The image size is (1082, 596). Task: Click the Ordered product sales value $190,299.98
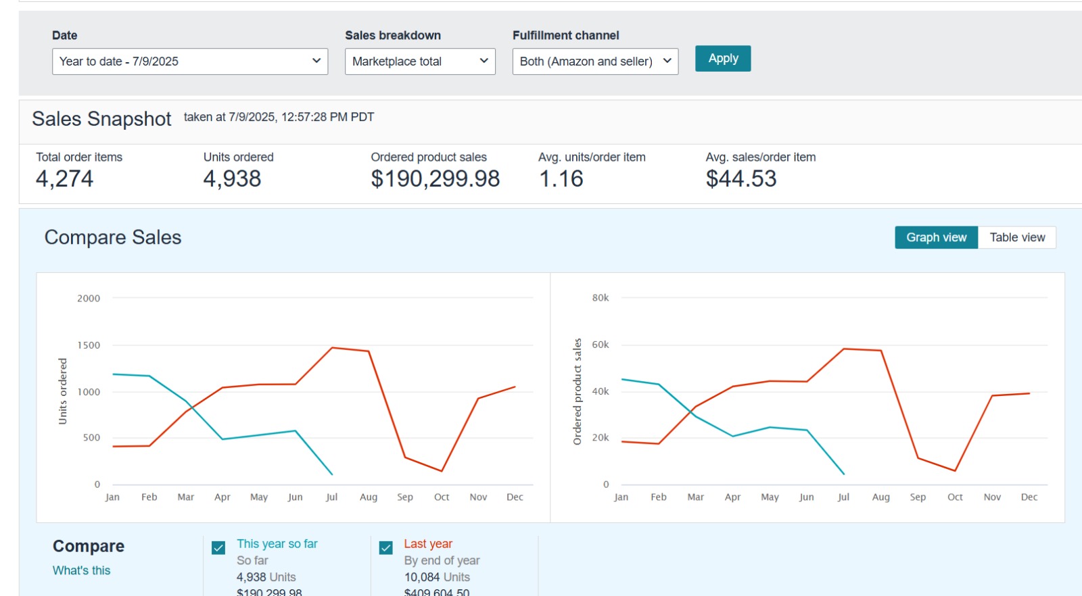(x=435, y=179)
